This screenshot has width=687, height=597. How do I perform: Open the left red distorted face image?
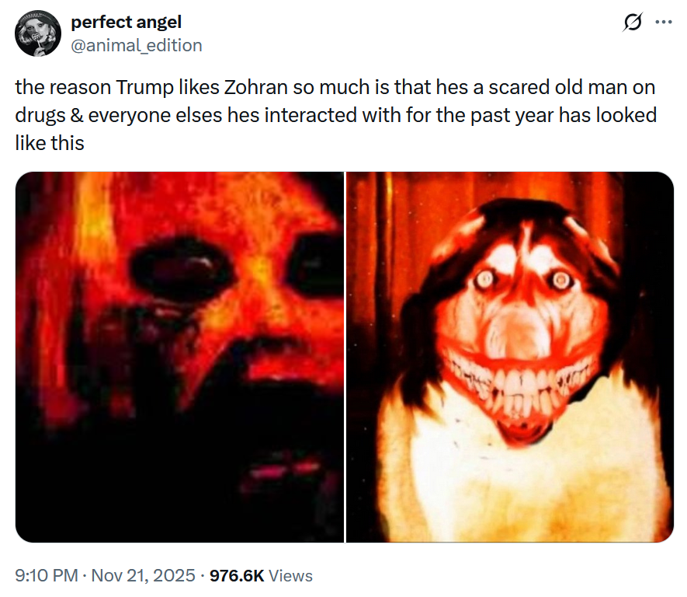pyautogui.click(x=179, y=356)
